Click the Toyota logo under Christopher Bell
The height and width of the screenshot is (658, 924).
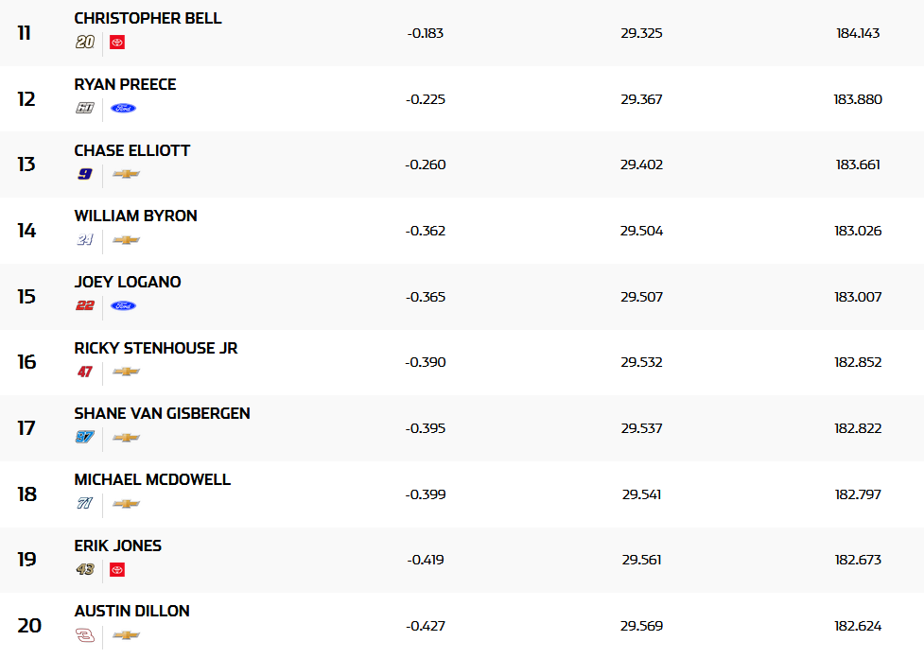[117, 43]
